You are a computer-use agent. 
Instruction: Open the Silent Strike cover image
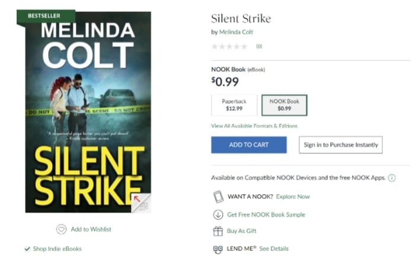(88, 112)
